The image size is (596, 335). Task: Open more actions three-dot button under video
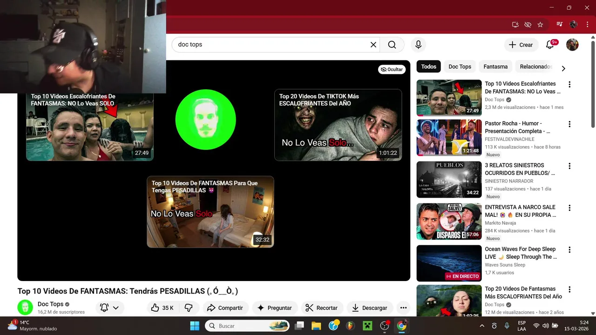[x=403, y=308]
